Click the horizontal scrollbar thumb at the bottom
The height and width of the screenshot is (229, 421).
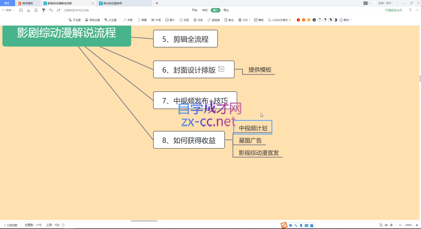click(144, 221)
